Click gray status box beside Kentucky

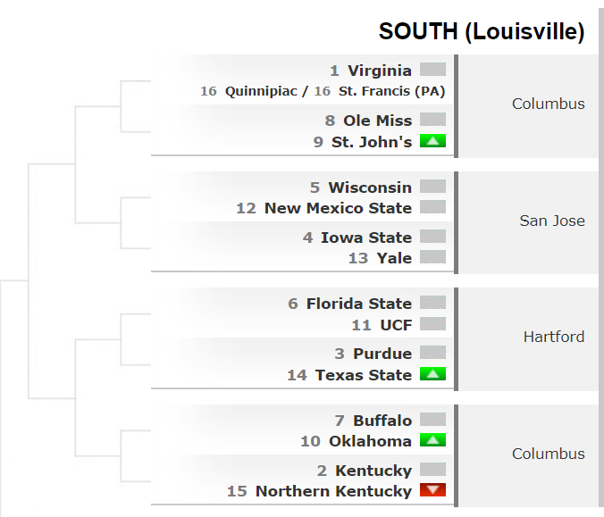(x=432, y=470)
